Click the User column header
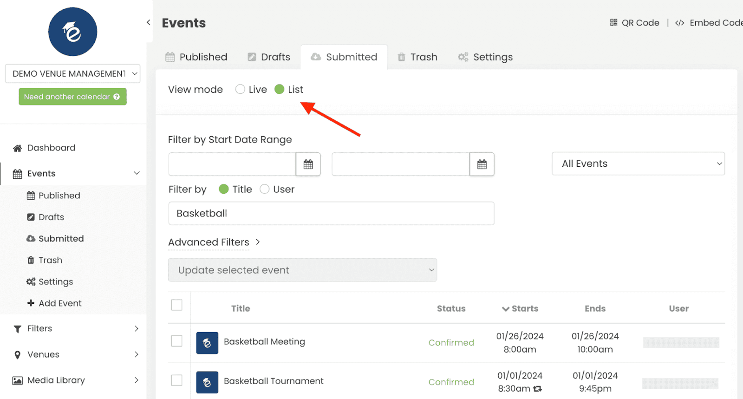Screen dimensions: 743x399 coord(678,308)
